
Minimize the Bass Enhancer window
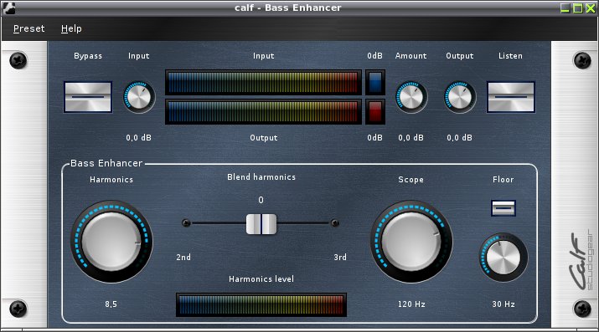coord(565,8)
